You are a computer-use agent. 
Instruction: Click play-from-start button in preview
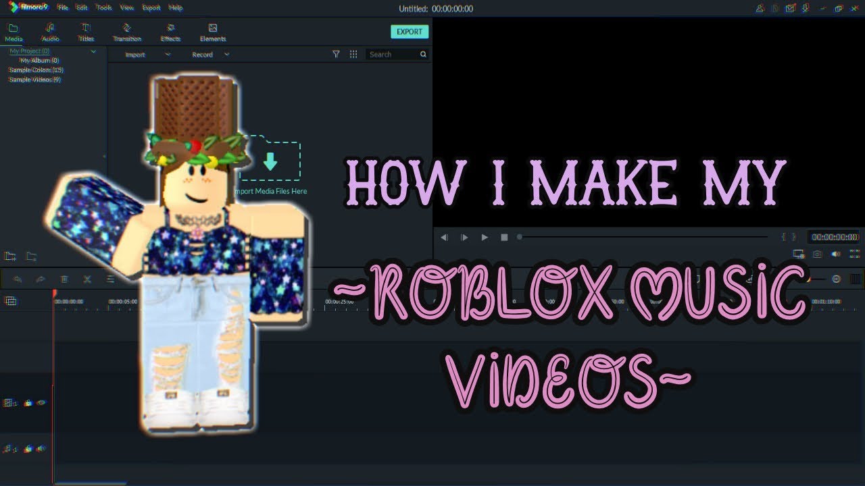coord(464,238)
